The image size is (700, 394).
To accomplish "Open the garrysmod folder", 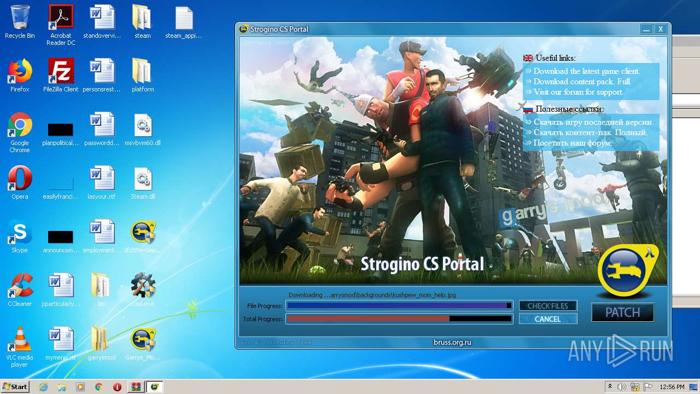I will (102, 344).
